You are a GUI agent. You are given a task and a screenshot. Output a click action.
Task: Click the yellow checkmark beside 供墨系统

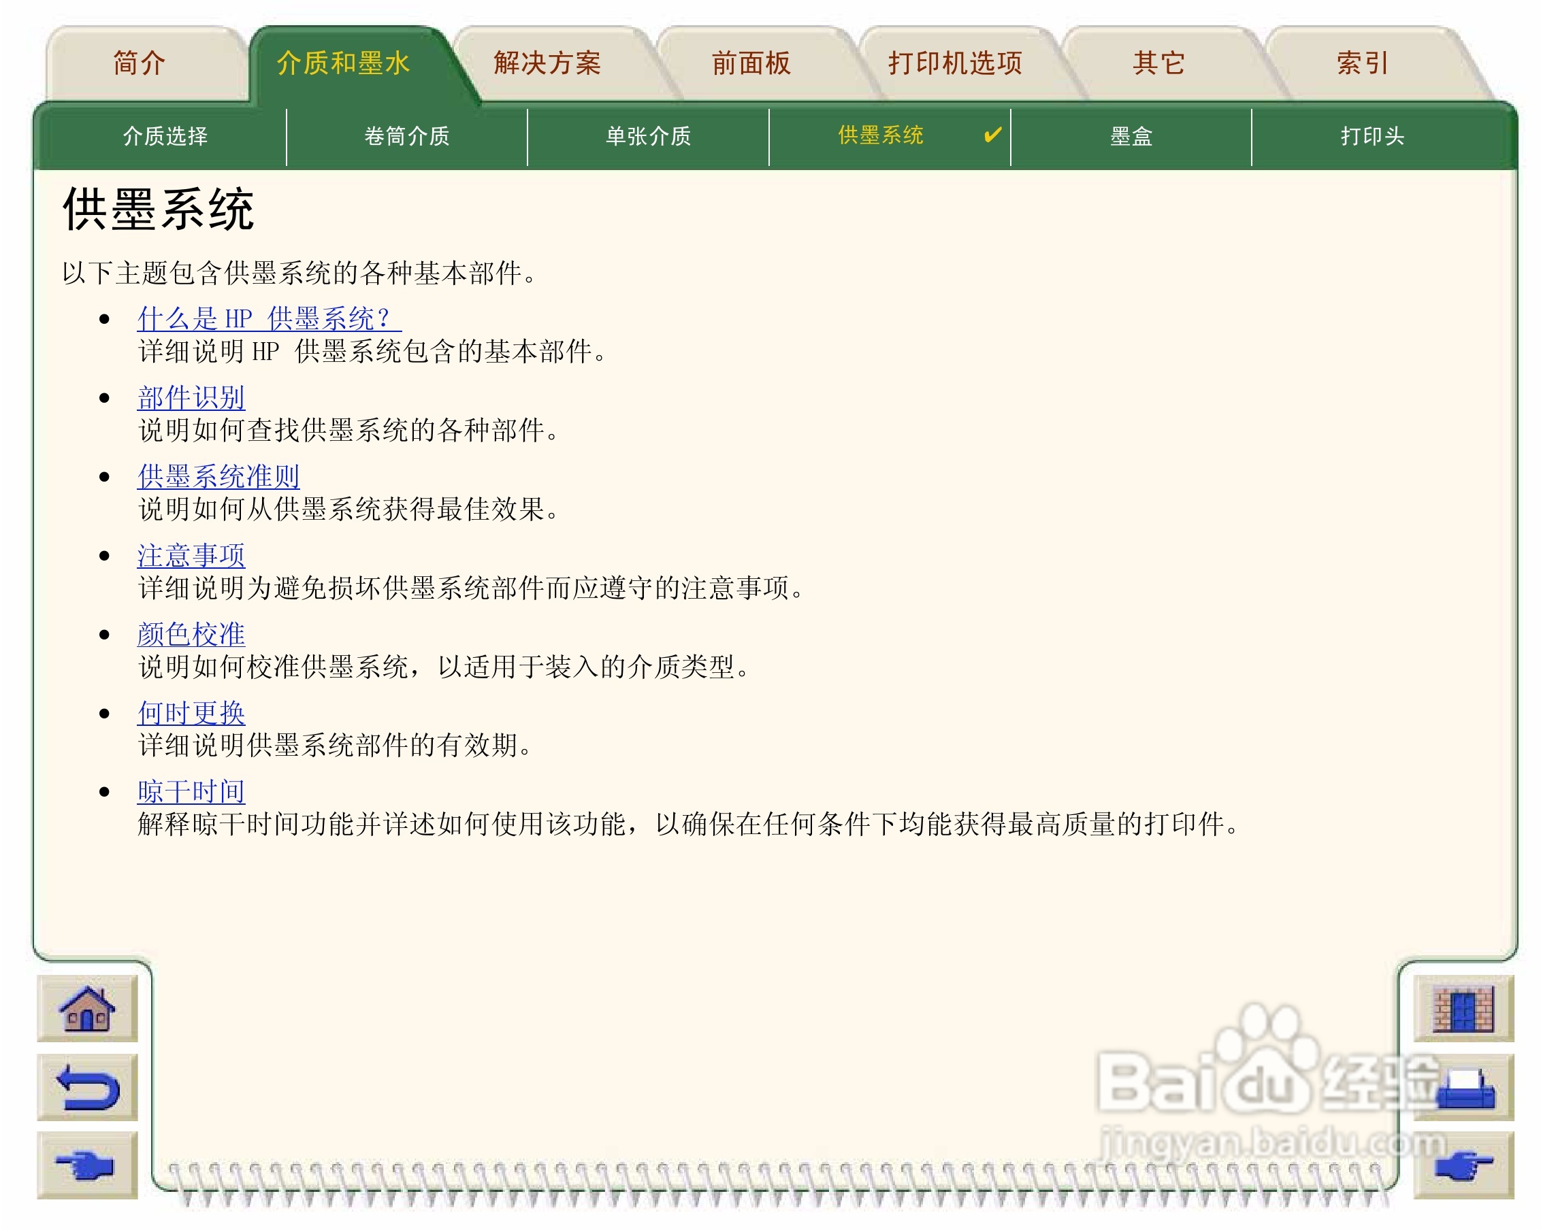tap(992, 134)
